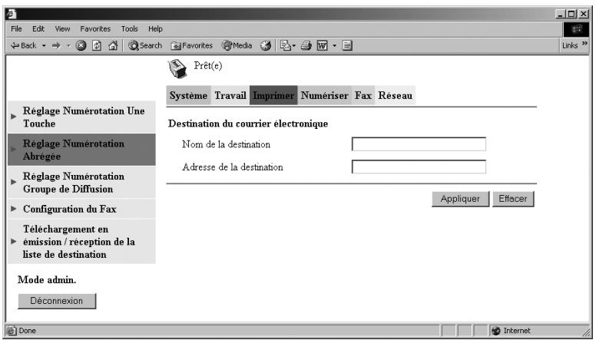Click the Links toolbar label
596x340 pixels.
[570, 45]
